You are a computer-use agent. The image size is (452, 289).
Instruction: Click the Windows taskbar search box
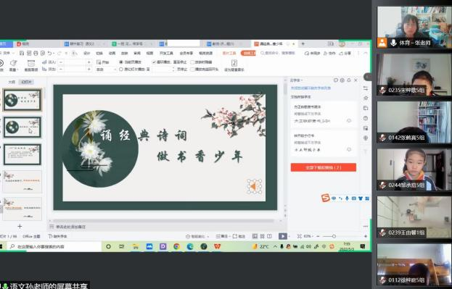tap(54, 246)
